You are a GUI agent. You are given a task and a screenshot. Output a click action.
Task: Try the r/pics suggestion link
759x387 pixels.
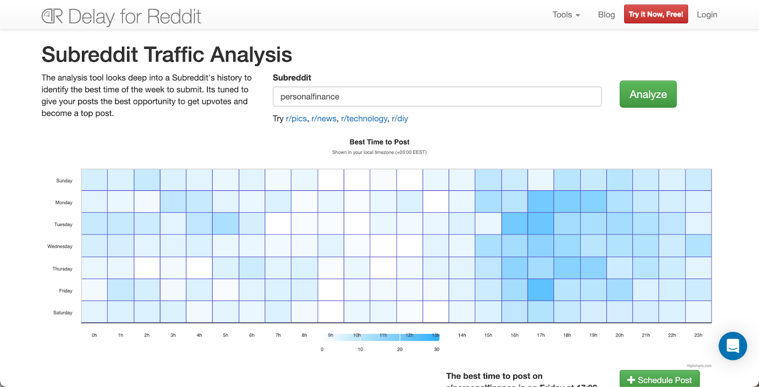pos(296,118)
